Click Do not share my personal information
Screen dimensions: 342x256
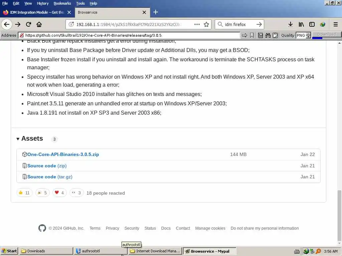pyautogui.click(x=265, y=228)
